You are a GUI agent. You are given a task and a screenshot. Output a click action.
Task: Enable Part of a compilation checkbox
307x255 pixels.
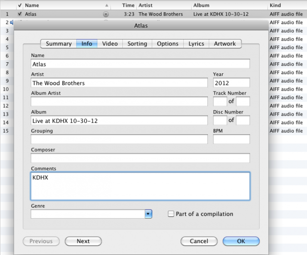point(171,214)
